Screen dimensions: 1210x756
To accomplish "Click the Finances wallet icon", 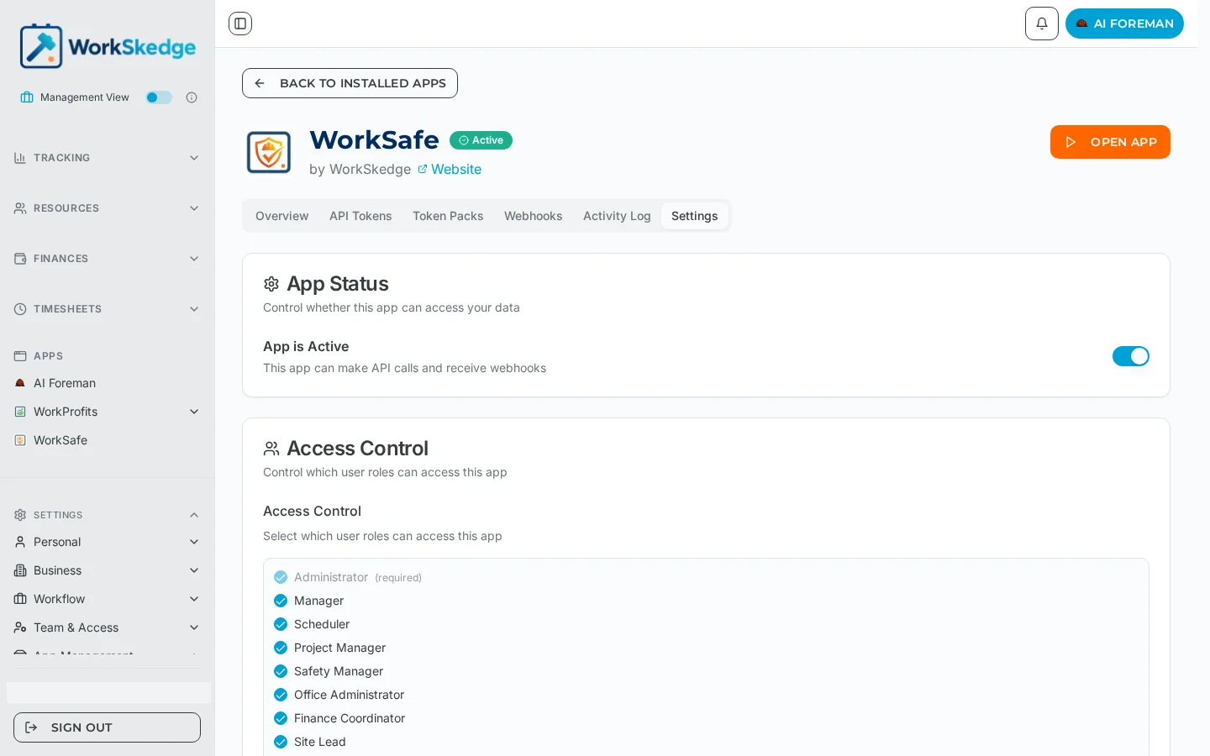I will pyautogui.click(x=20, y=259).
